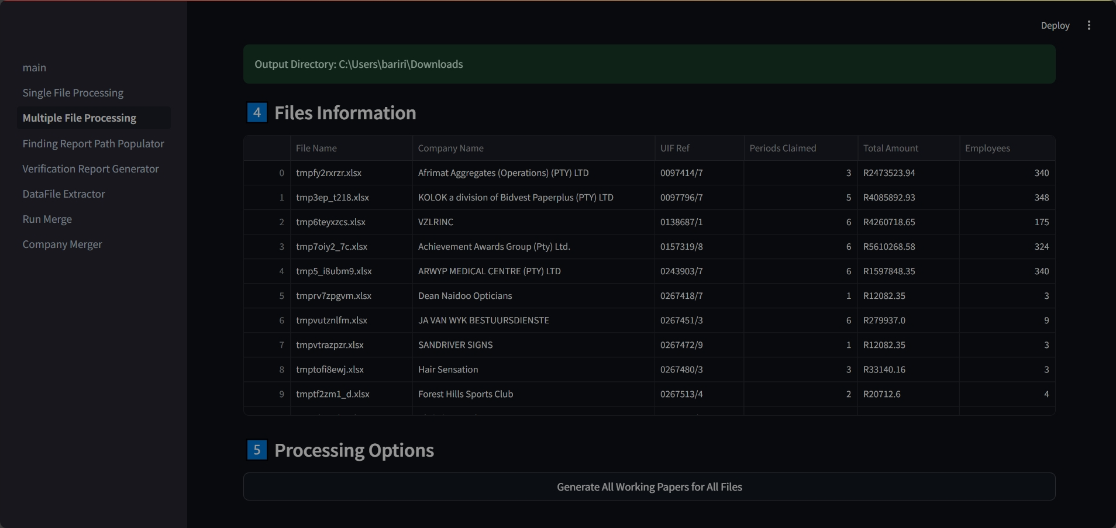The height and width of the screenshot is (528, 1116).
Task: Sort by Employees column header
Action: (x=1007, y=149)
